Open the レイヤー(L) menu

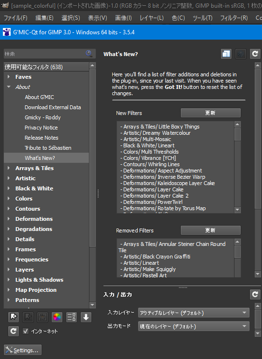pos(152,18)
